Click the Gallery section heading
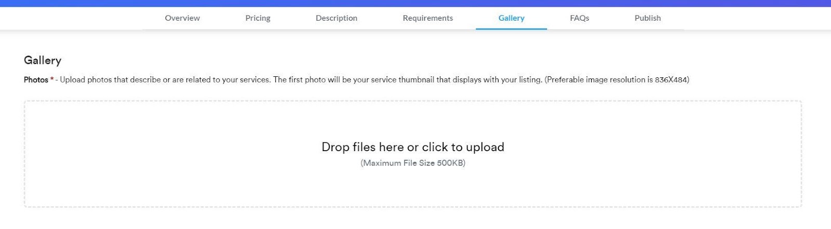This screenshot has width=831, height=229. [x=43, y=61]
